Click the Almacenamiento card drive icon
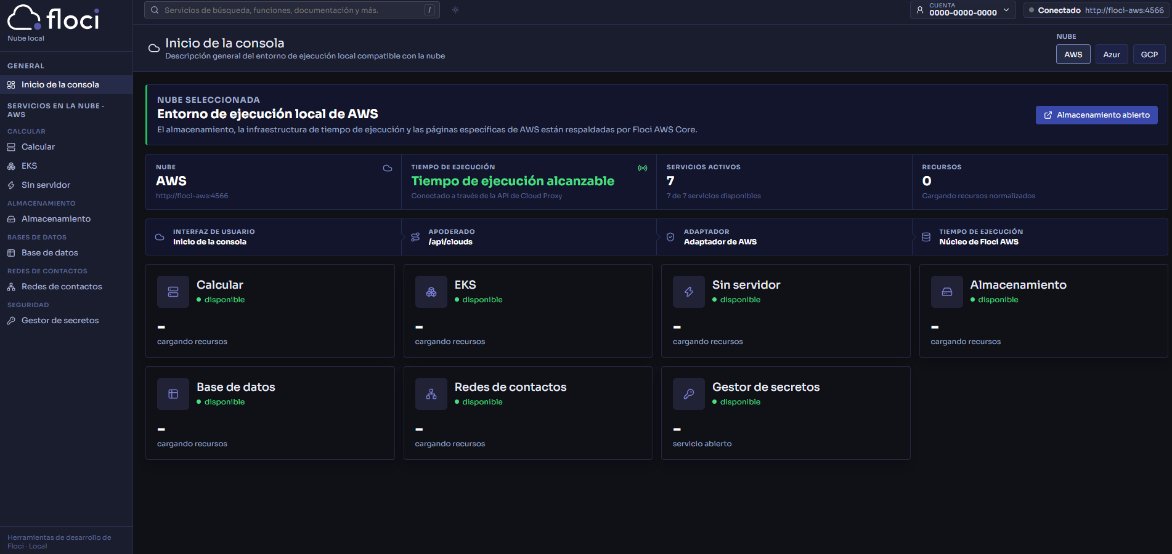The width and height of the screenshot is (1172, 554). tap(947, 292)
